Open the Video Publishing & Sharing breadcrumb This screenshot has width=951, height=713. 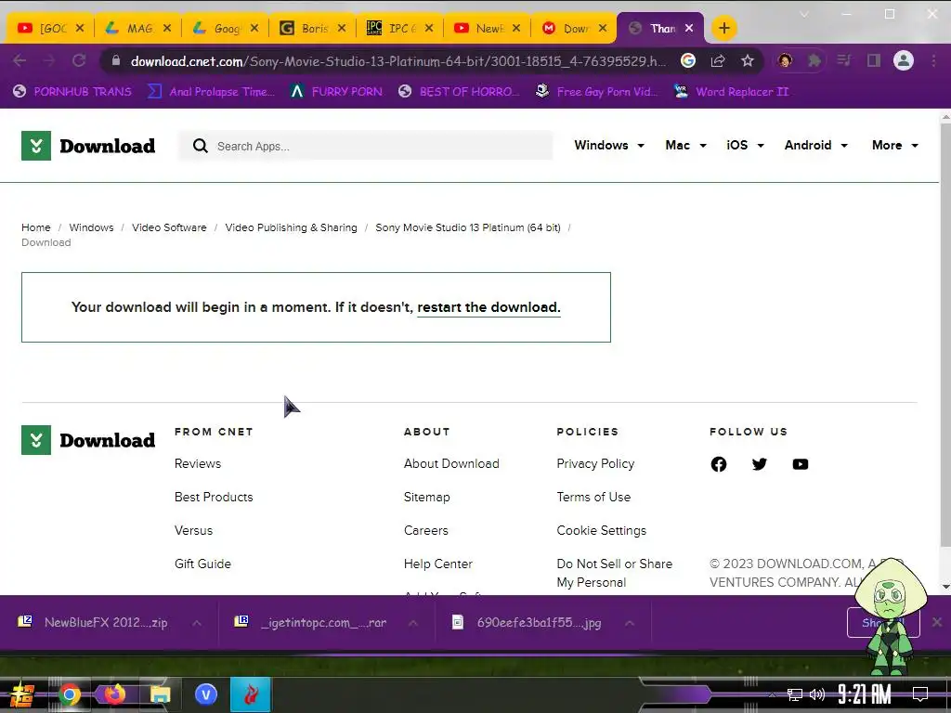(291, 227)
